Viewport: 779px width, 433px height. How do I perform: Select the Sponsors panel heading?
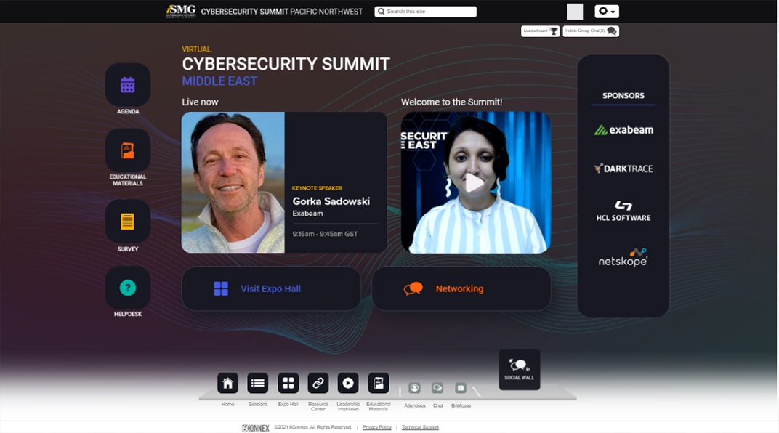(x=623, y=95)
